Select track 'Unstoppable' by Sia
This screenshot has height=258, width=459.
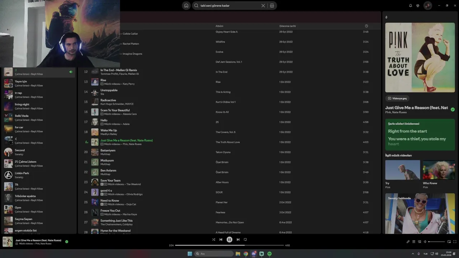(229, 92)
